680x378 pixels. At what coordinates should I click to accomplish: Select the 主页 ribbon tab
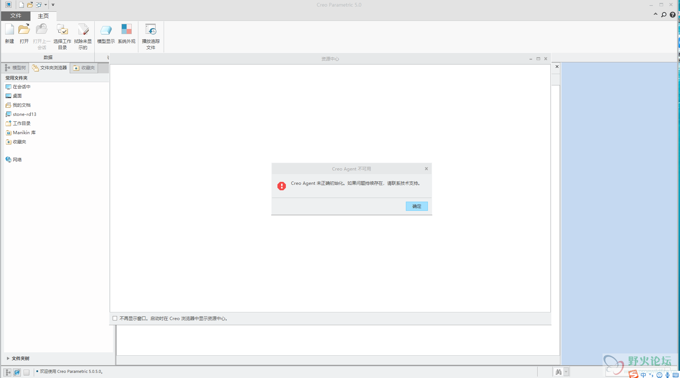click(43, 16)
